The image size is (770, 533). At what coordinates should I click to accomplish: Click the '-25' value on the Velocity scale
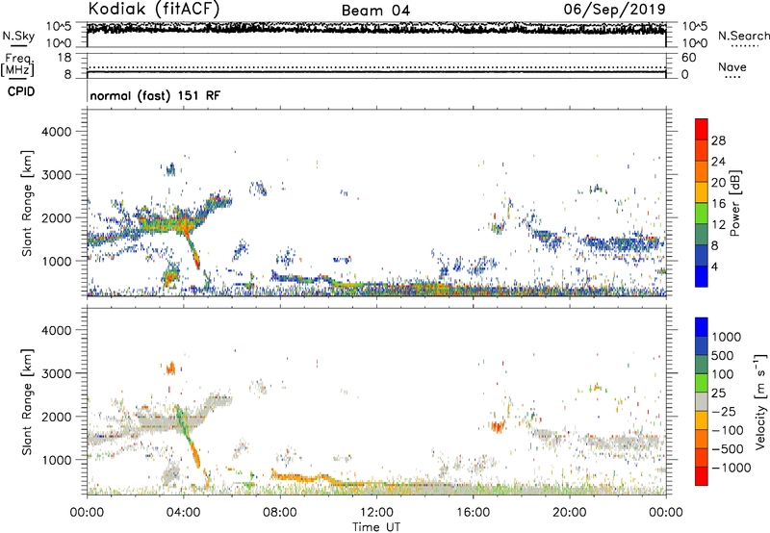[724, 412]
